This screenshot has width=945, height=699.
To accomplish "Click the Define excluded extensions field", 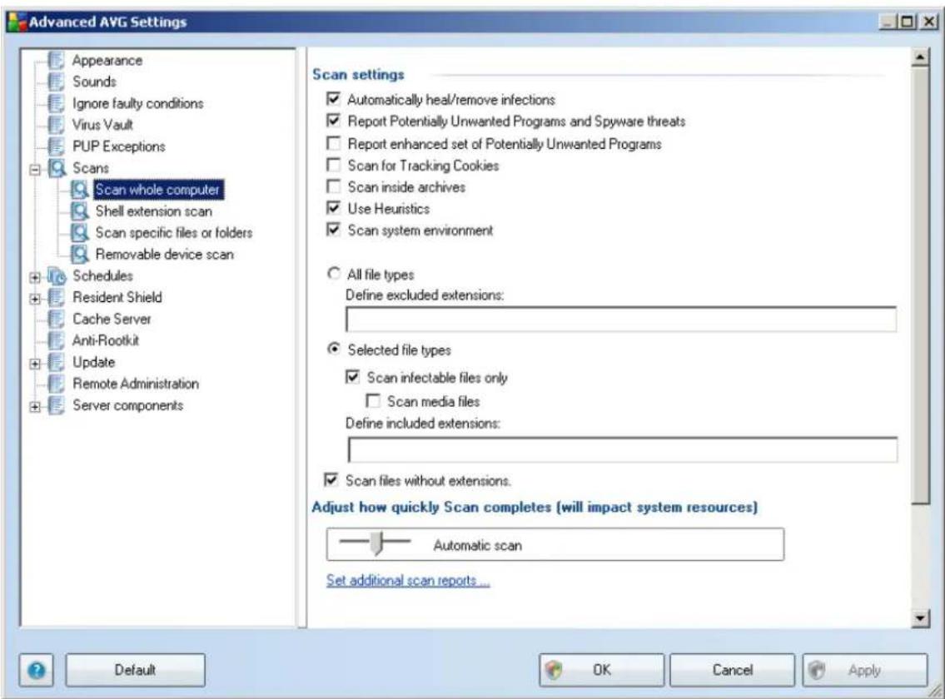I will (621, 319).
